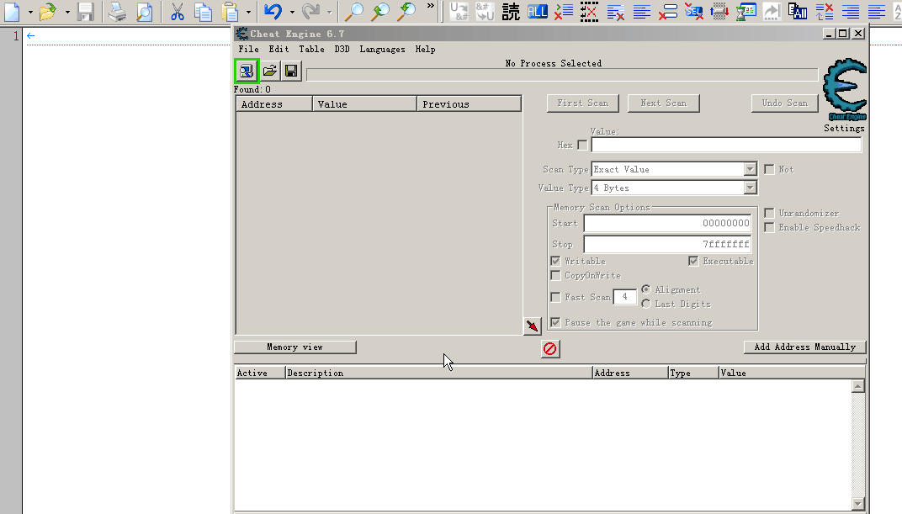Image resolution: width=902 pixels, height=514 pixels.
Task: Enable the Unrandomizer checkbox
Action: point(769,214)
